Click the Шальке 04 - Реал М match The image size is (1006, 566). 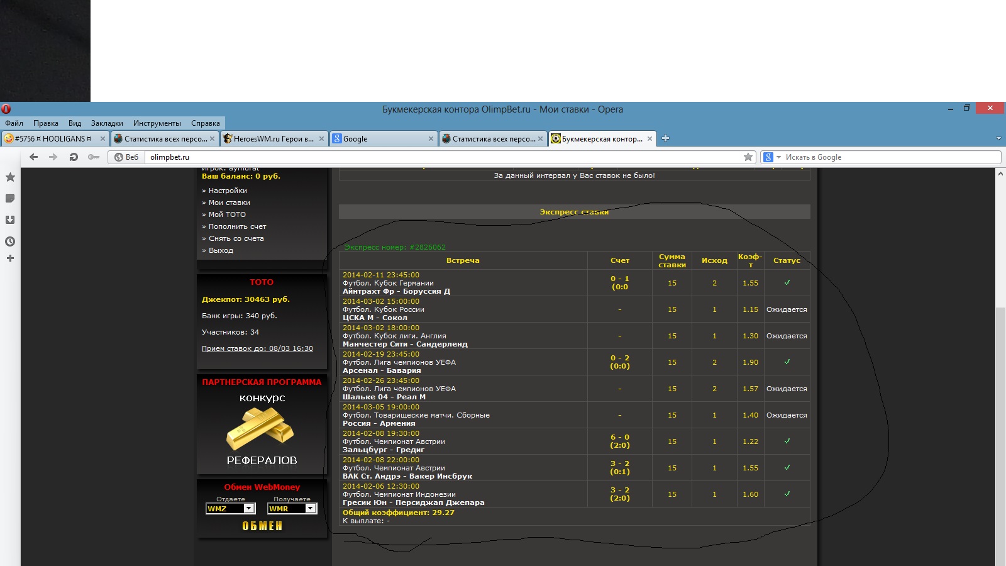(x=384, y=397)
